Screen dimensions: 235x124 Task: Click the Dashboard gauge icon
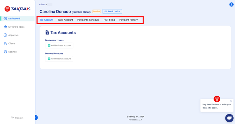click(5, 18)
